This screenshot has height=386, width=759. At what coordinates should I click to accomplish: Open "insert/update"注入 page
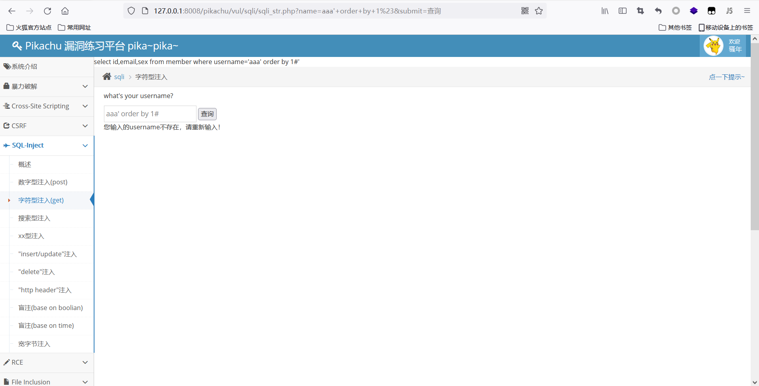[x=47, y=254]
